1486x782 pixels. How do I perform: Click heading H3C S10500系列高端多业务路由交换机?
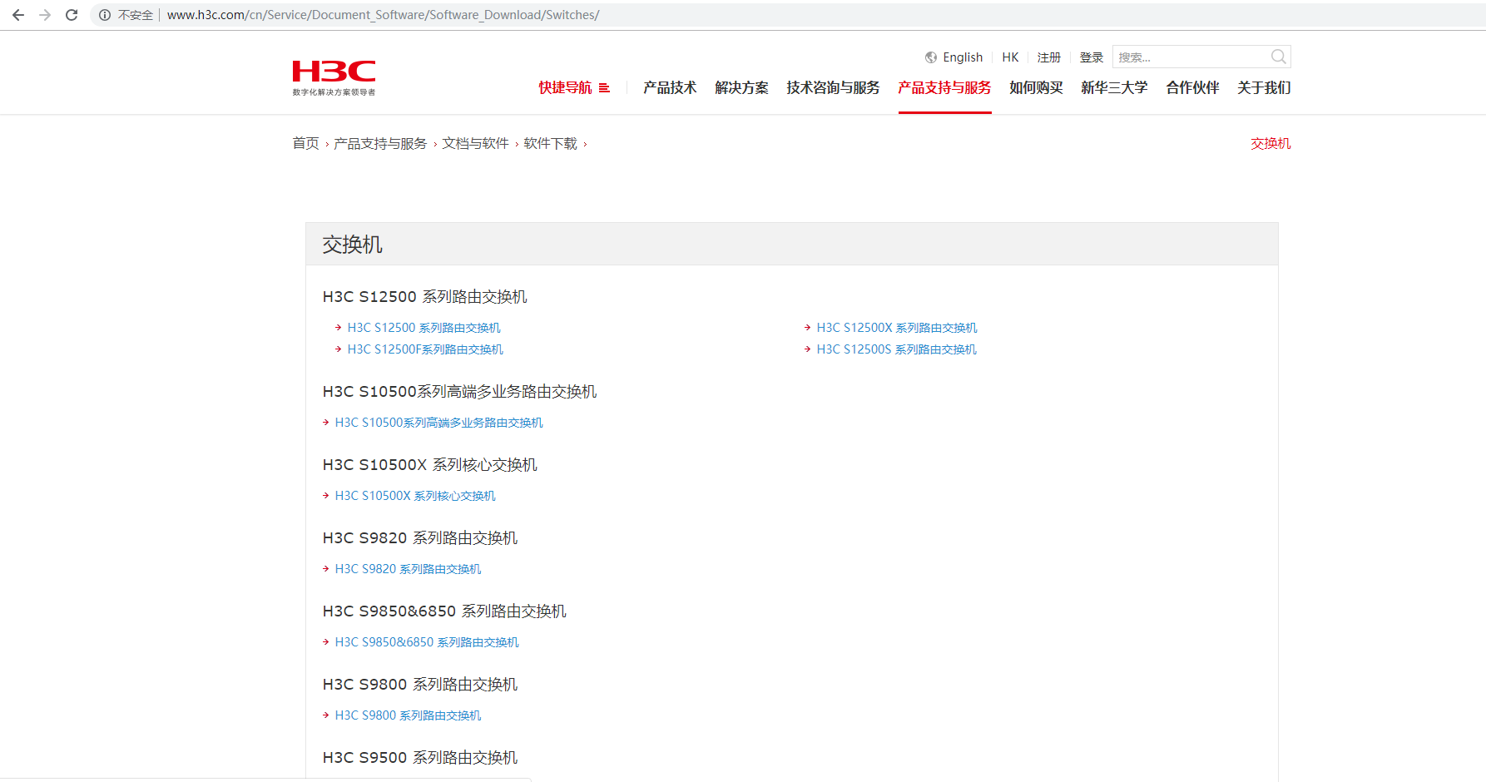pos(459,392)
